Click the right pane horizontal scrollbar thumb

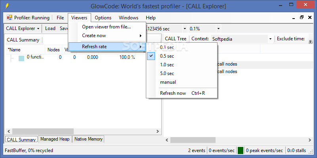point(193,140)
